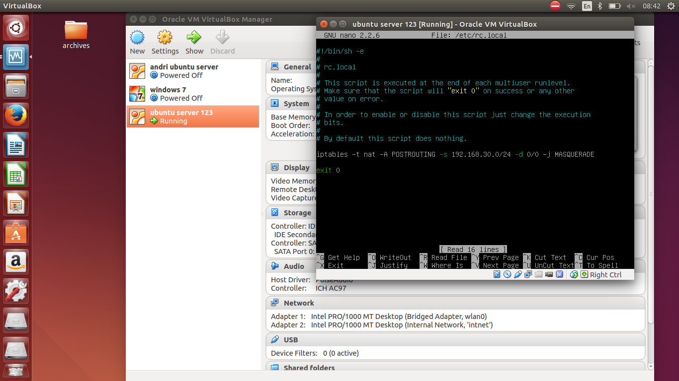Click the Shared folders section icon
Screen dimensions: 679x381
pyautogui.click(x=275, y=368)
